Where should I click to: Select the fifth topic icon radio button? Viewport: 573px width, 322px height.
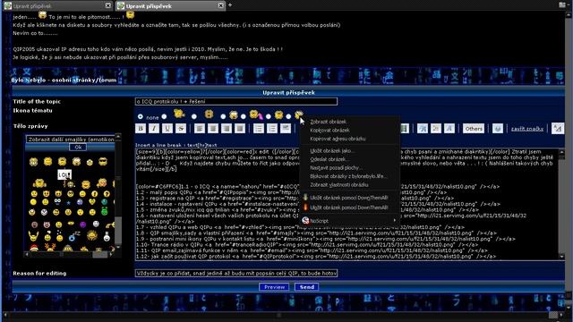point(244,117)
